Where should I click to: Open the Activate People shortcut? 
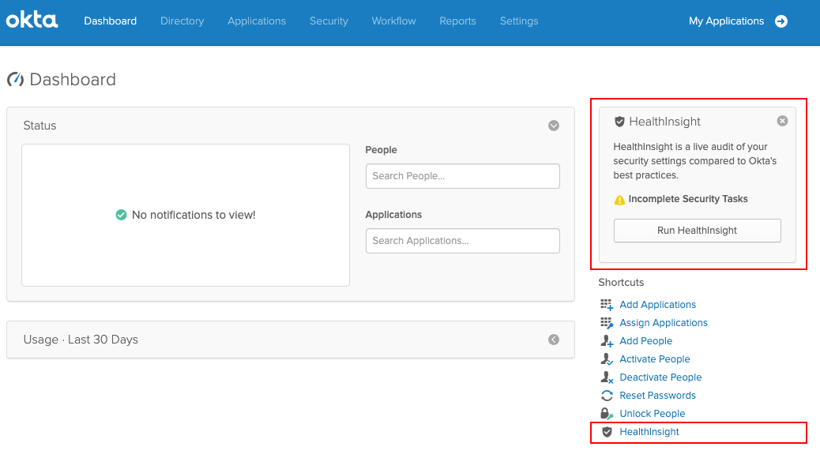coord(655,359)
